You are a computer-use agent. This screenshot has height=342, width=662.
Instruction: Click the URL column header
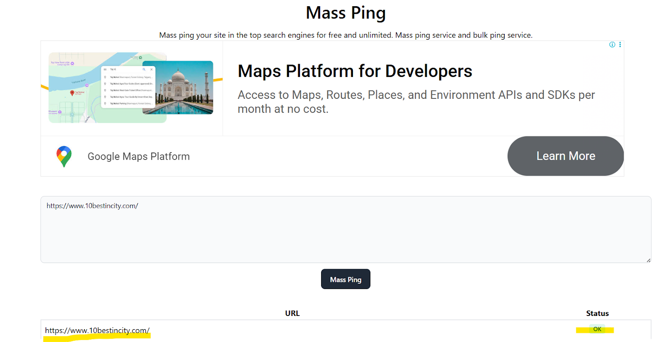click(292, 313)
